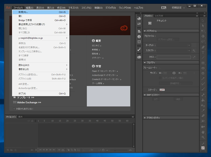
Task: Open the Flash デベロッパー センター link
Action: [x=105, y=71]
